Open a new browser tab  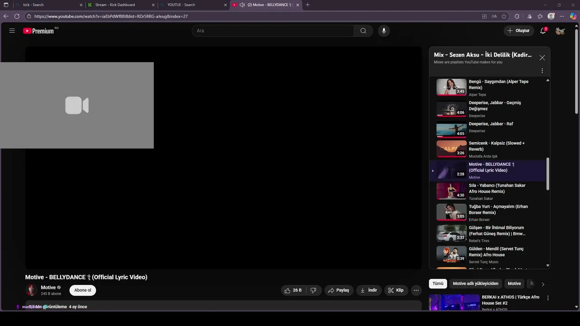(x=308, y=5)
